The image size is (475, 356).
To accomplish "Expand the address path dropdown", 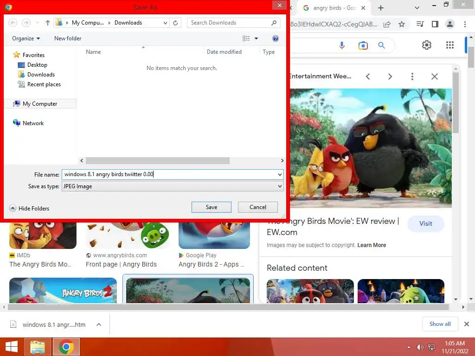I will click(x=165, y=23).
